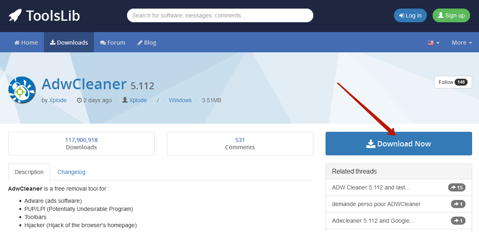The image size is (479, 232).
Task: Click the Xplode author link after 'by'
Action: 58,101
